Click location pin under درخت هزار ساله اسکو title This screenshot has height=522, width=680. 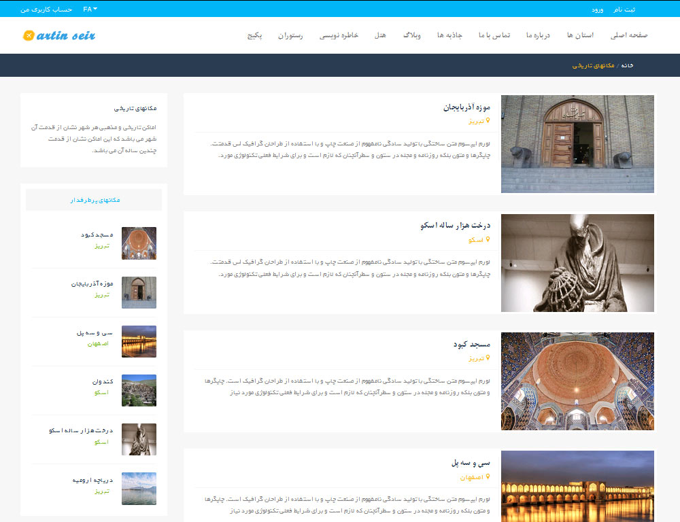488,239
